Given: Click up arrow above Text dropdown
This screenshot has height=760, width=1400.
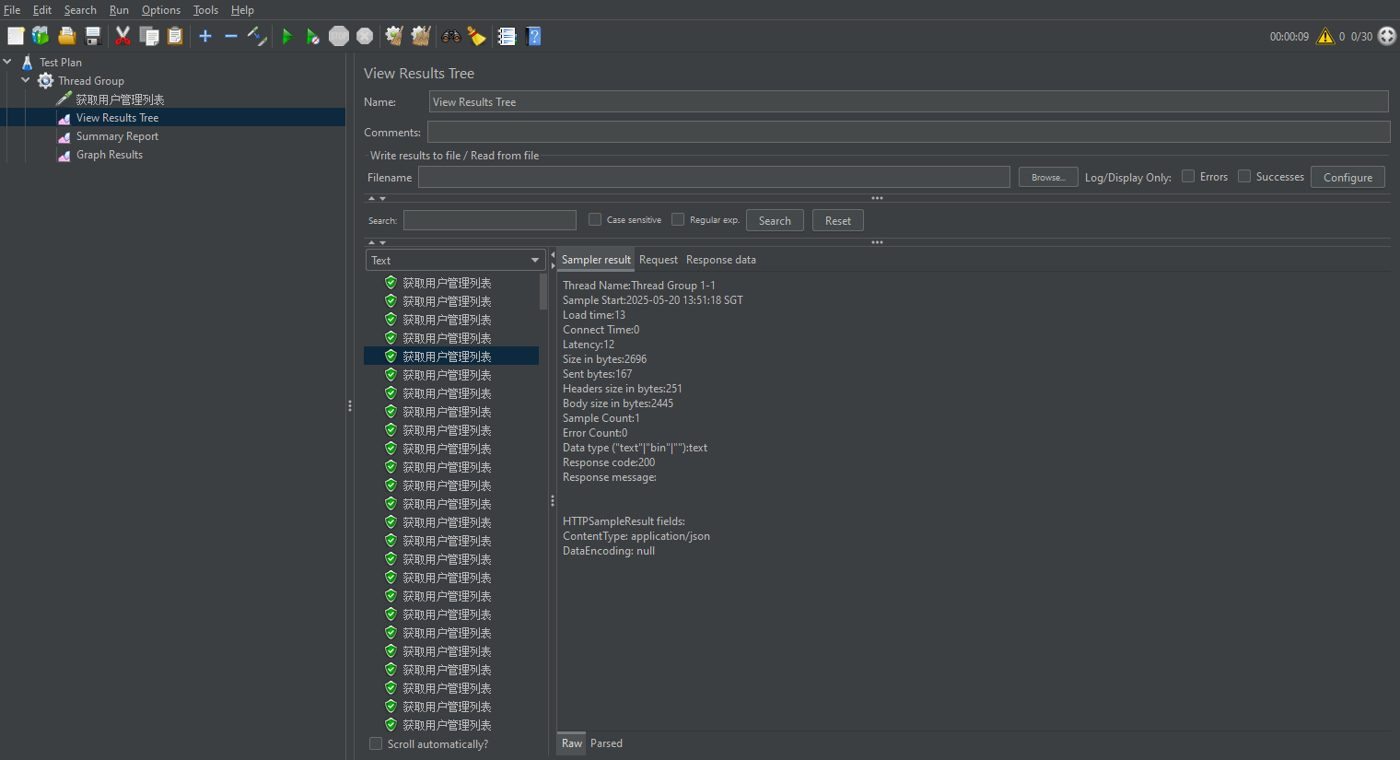Looking at the screenshot, I should 372,242.
